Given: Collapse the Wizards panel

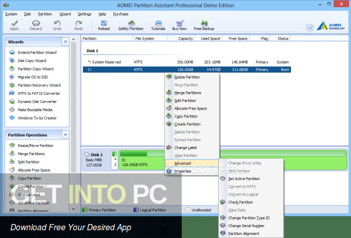Looking at the screenshot, I should 65,41.
